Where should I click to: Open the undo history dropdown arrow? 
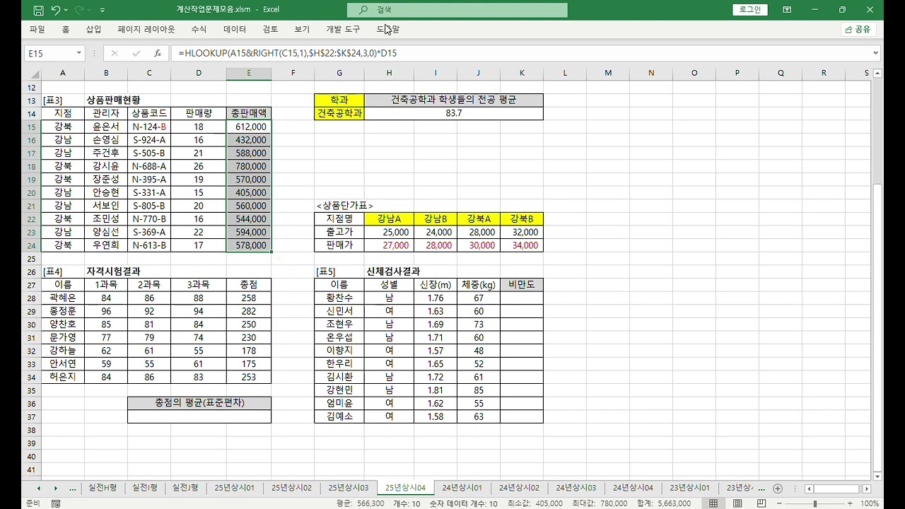[66, 10]
